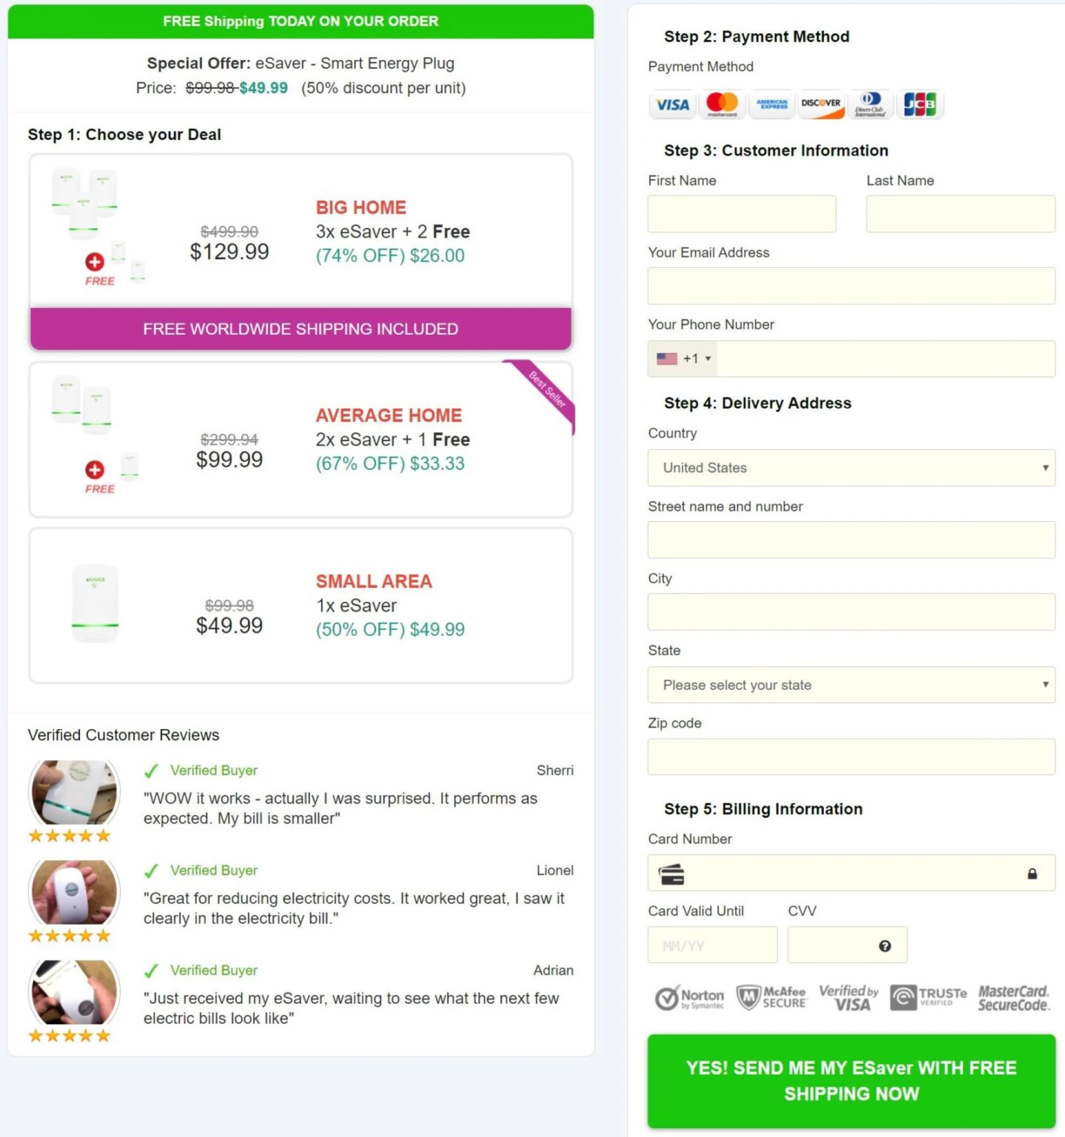Click the Card Number input field
This screenshot has height=1137, width=1065.
(851, 872)
